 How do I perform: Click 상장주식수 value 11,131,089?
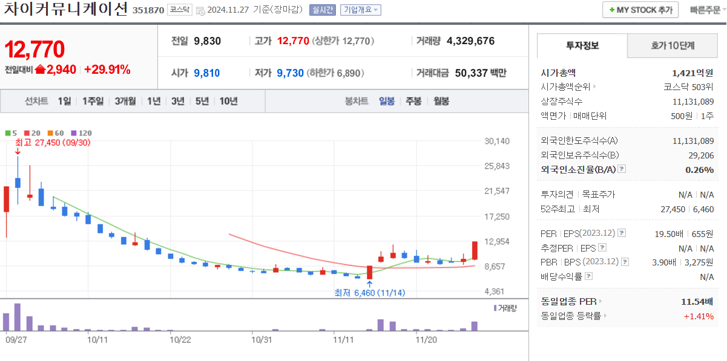[x=693, y=102]
